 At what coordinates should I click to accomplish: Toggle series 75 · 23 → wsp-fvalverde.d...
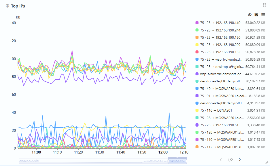click(230, 59)
